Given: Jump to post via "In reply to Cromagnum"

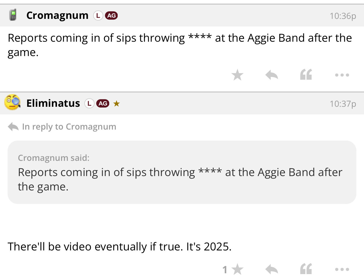Looking at the screenshot, I should [69, 127].
